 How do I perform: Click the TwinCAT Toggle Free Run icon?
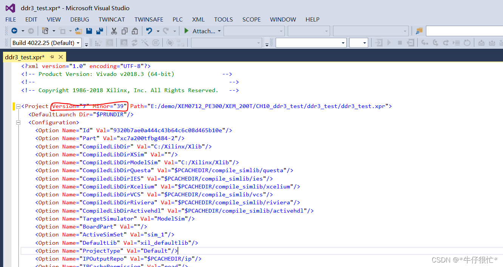155,43
